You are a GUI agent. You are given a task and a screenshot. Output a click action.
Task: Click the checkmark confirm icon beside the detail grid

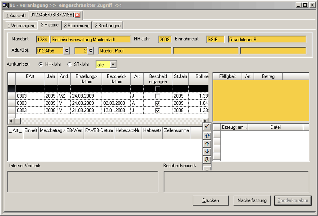click(207, 127)
